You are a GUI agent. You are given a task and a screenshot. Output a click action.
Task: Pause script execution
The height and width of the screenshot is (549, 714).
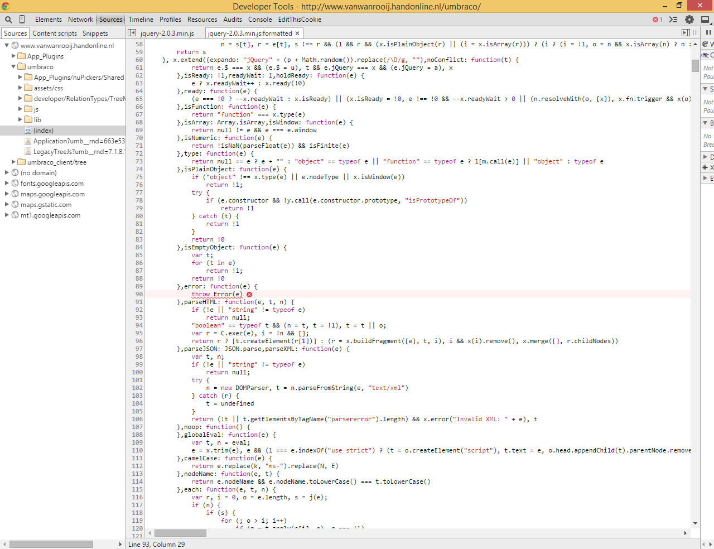coord(708,33)
